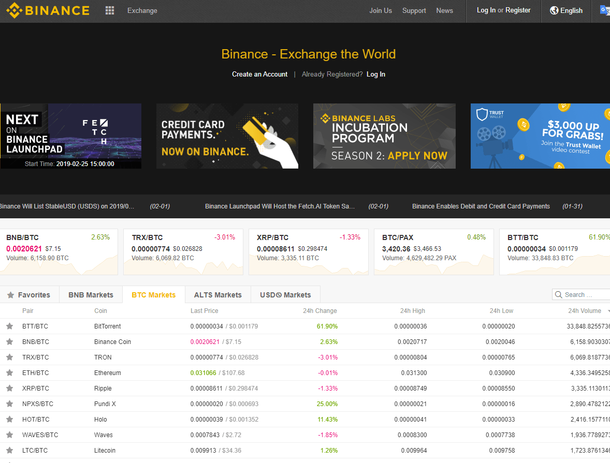Image resolution: width=610 pixels, height=463 pixels.
Task: Favorite the ETH/BTC pair star
Action: point(10,373)
